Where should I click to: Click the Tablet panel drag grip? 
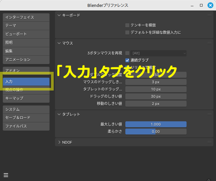209,114
